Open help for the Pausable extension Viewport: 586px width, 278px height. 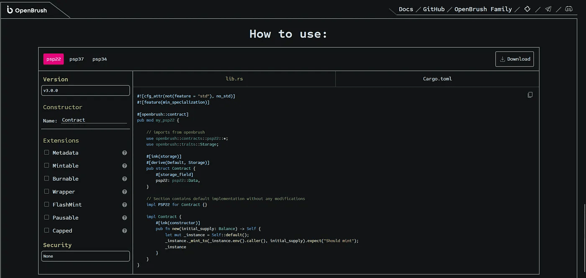(x=124, y=217)
